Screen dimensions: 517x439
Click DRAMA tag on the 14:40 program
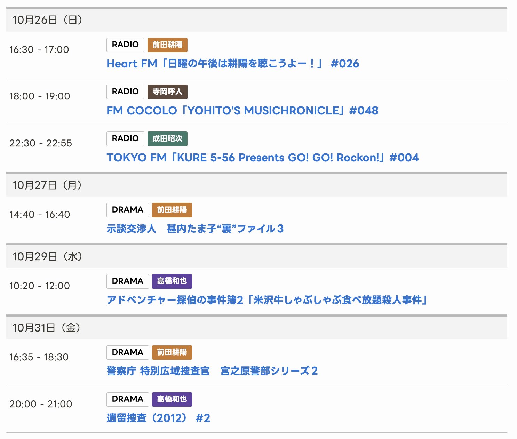pos(127,210)
